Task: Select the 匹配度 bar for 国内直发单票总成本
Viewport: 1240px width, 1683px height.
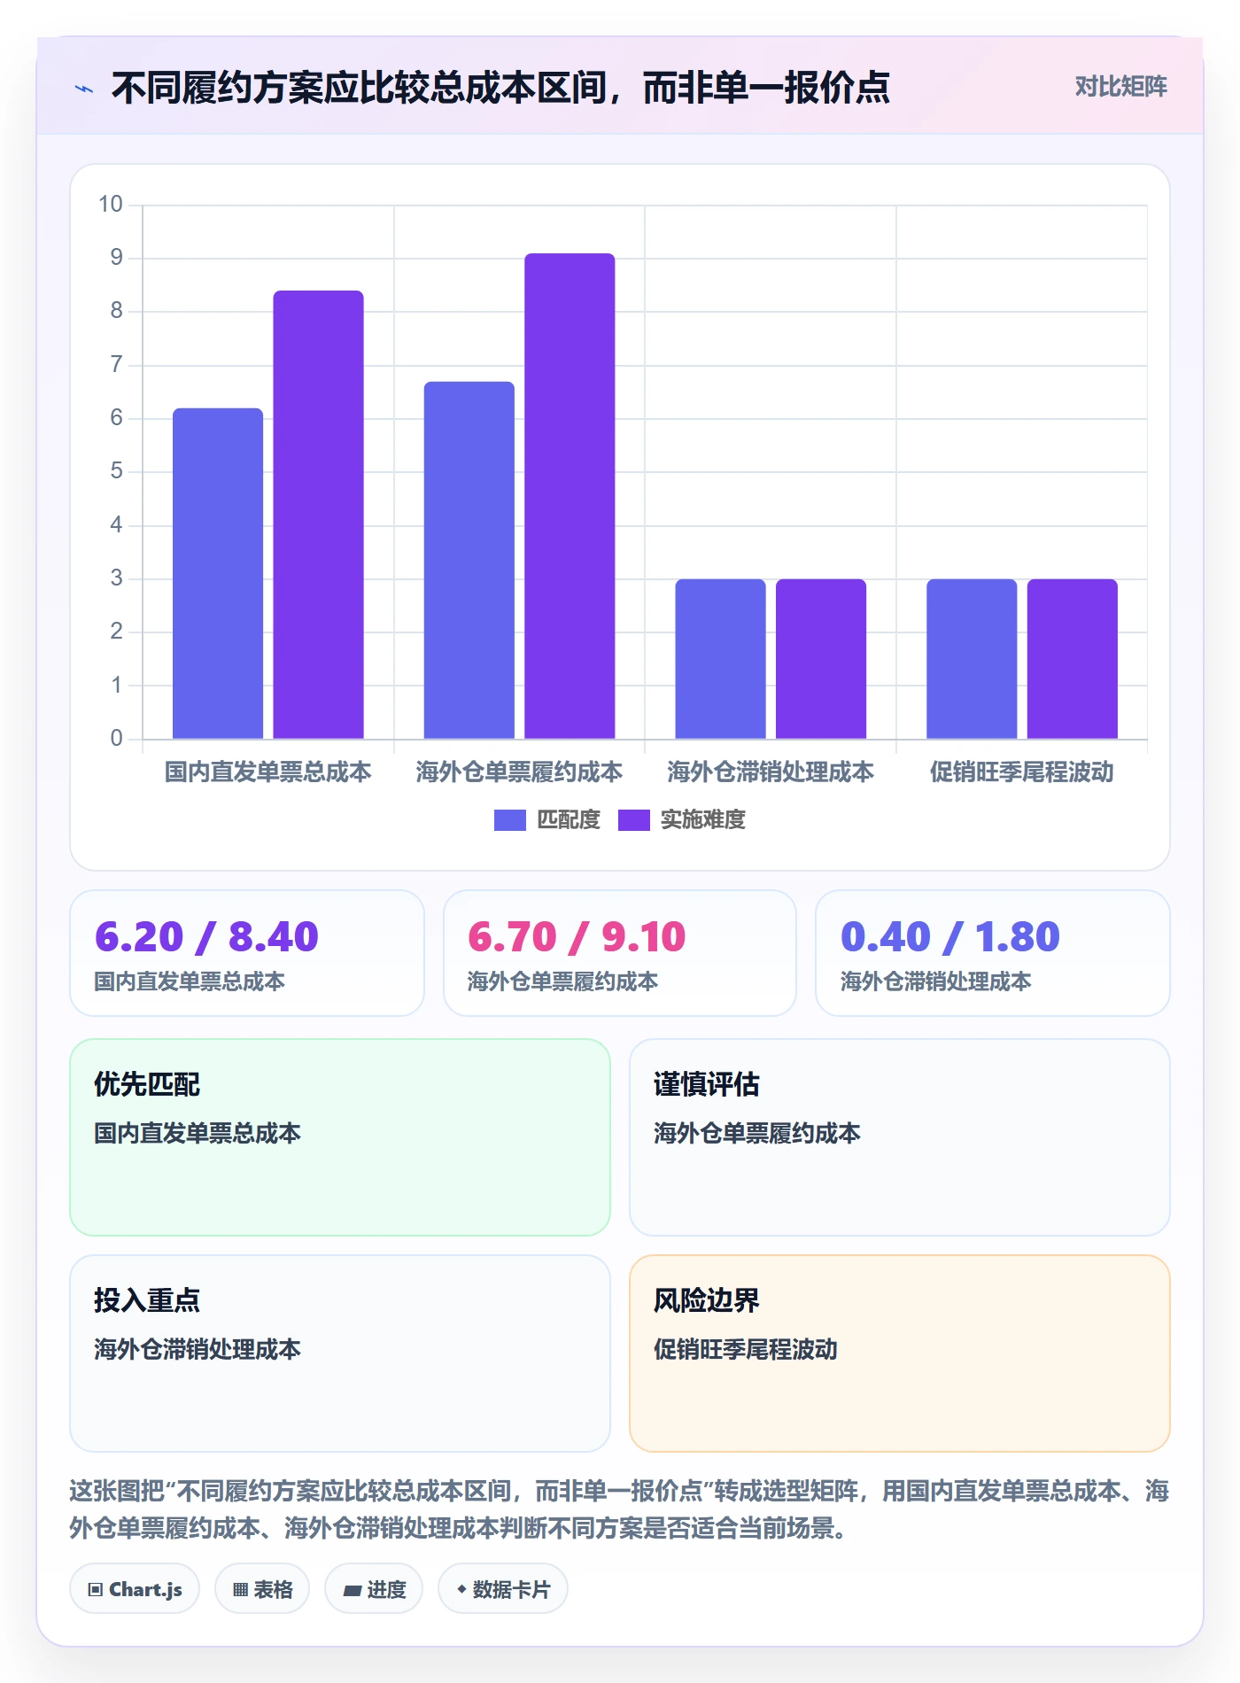Action: (x=218, y=573)
